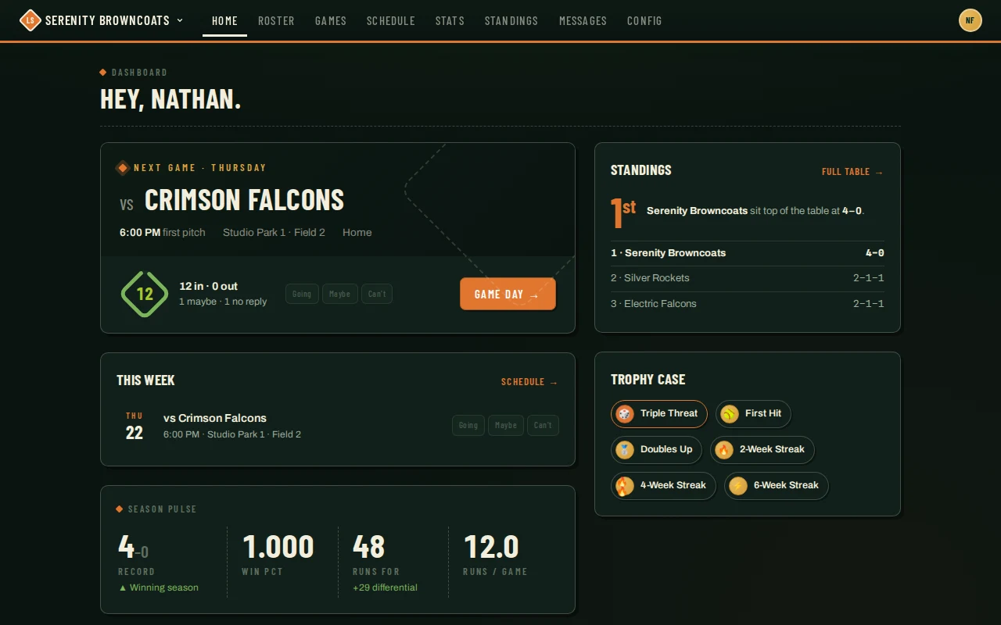Screen dimensions: 1001x625
Task: Click the Crimson Falcons opponent heading
Action: point(245,201)
